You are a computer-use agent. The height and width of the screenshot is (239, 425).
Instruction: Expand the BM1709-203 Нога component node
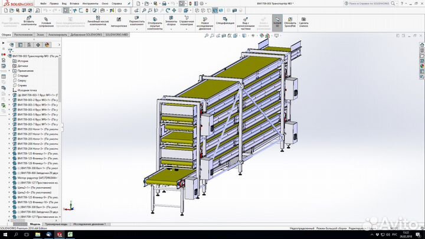(x=9, y=129)
